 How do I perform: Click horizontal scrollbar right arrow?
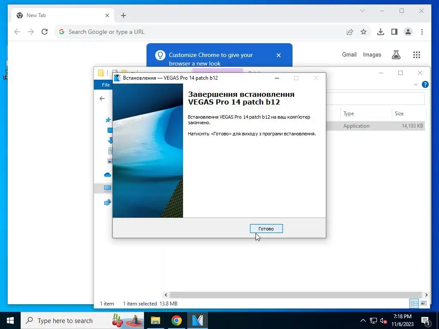tap(426, 295)
